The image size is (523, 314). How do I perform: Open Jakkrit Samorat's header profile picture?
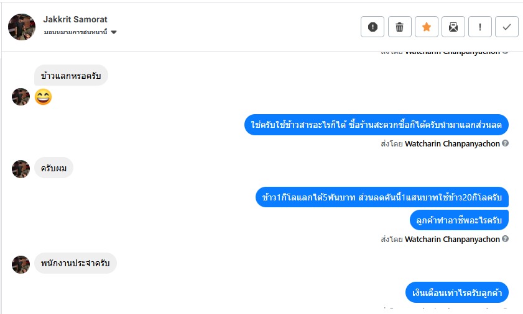pos(21,27)
